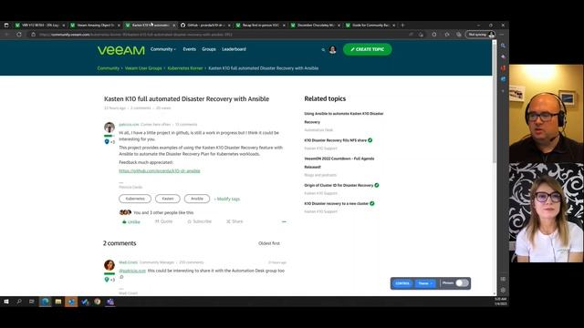Open the Windows Start menu
This screenshot has height=328, width=584.
(6, 302)
